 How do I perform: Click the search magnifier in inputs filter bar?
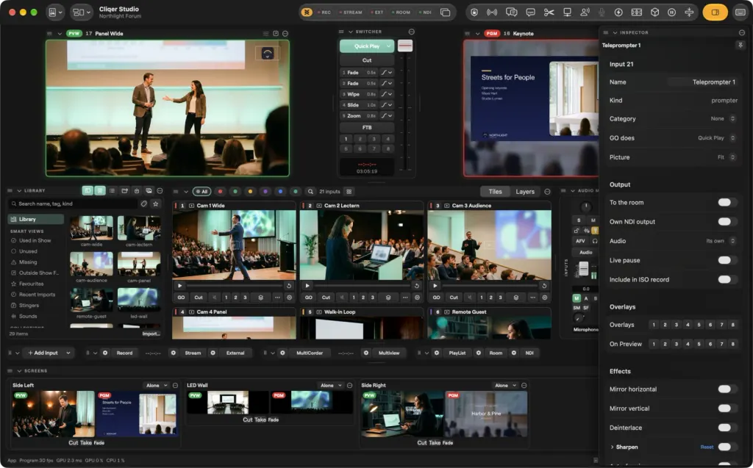(311, 192)
